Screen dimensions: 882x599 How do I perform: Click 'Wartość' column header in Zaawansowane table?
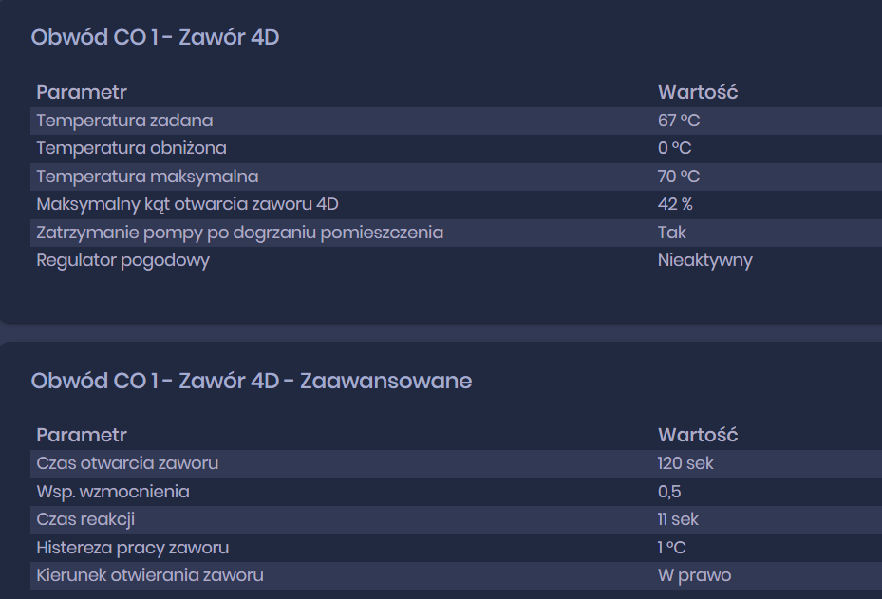pos(698,435)
